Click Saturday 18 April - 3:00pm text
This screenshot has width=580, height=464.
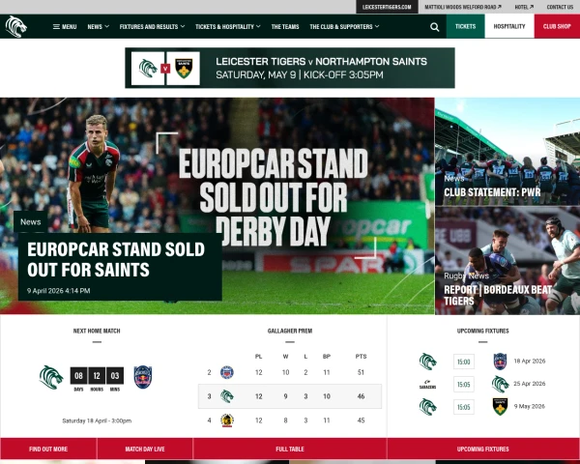tap(97, 420)
